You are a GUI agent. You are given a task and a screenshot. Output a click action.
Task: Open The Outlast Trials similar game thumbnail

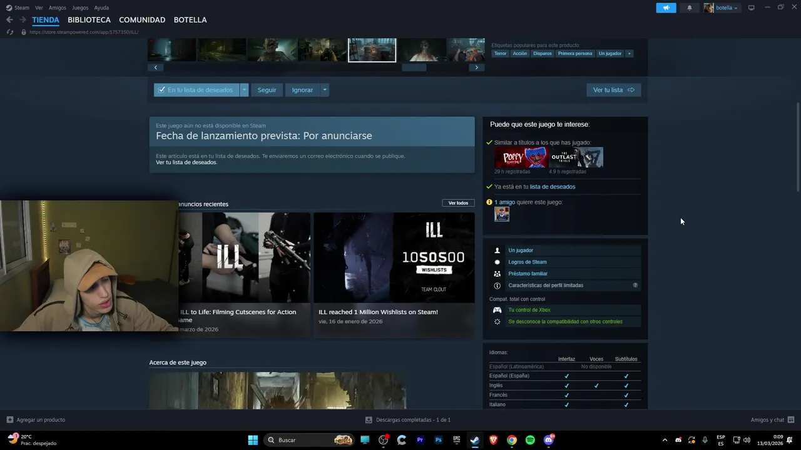click(576, 157)
